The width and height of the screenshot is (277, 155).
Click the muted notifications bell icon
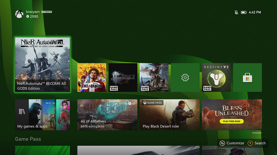point(236,12)
